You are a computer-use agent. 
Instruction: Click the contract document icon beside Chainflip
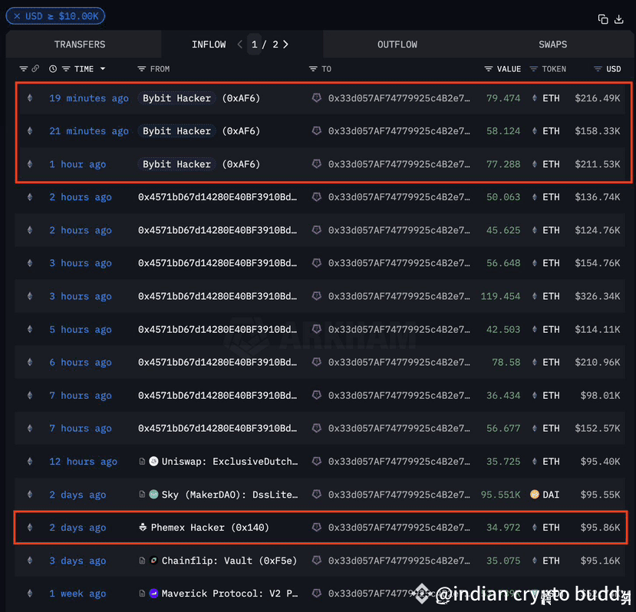point(142,561)
